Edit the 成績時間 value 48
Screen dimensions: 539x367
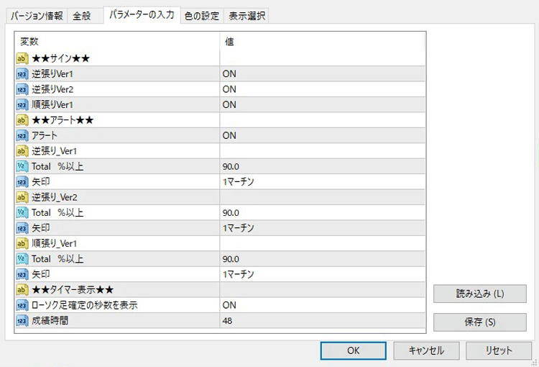click(322, 321)
